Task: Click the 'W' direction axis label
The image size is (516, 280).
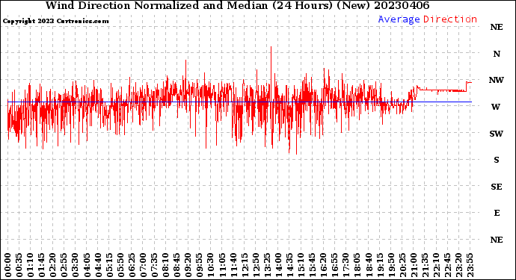Action: click(x=496, y=107)
